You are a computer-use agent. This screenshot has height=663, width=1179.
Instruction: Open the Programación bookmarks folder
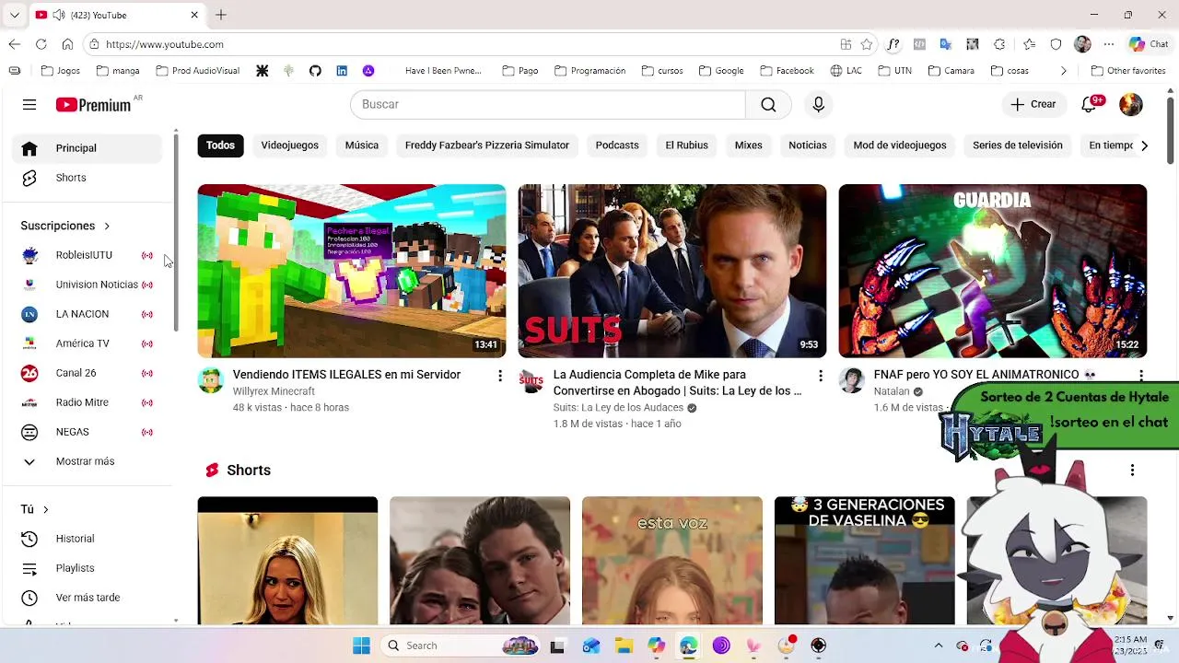[589, 71]
